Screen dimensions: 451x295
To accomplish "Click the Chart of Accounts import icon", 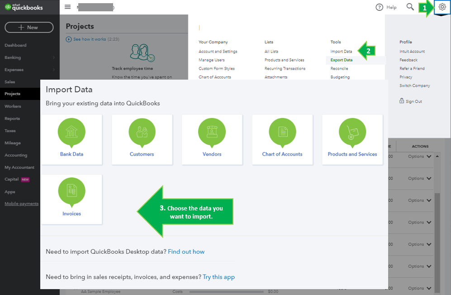I will tap(282, 133).
